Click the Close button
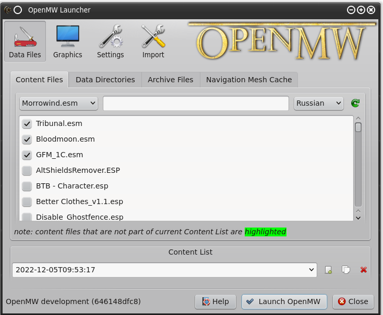 (x=353, y=302)
